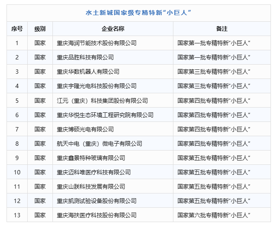The height and width of the screenshot is (226, 277).
Task: Click serial number 11 cell
Action: 17,187
